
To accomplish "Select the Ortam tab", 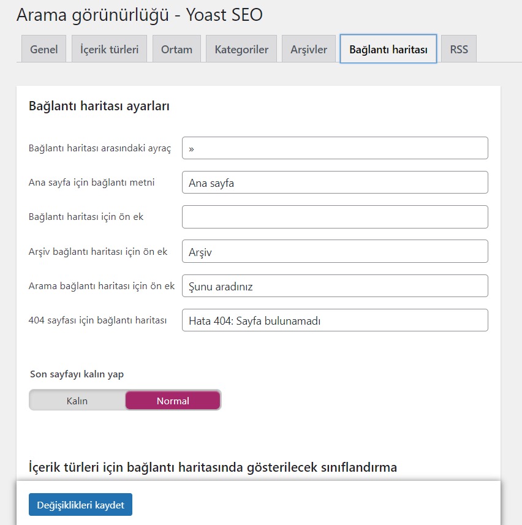I will coord(177,49).
